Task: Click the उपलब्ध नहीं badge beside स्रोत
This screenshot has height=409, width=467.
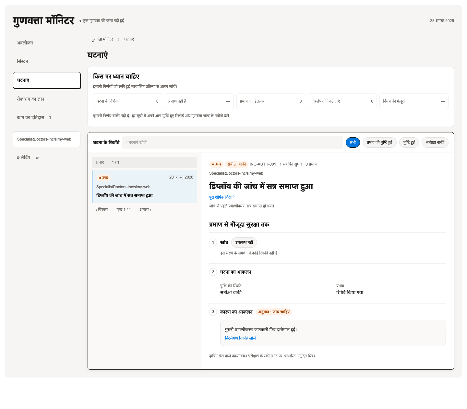Action: tap(244, 242)
